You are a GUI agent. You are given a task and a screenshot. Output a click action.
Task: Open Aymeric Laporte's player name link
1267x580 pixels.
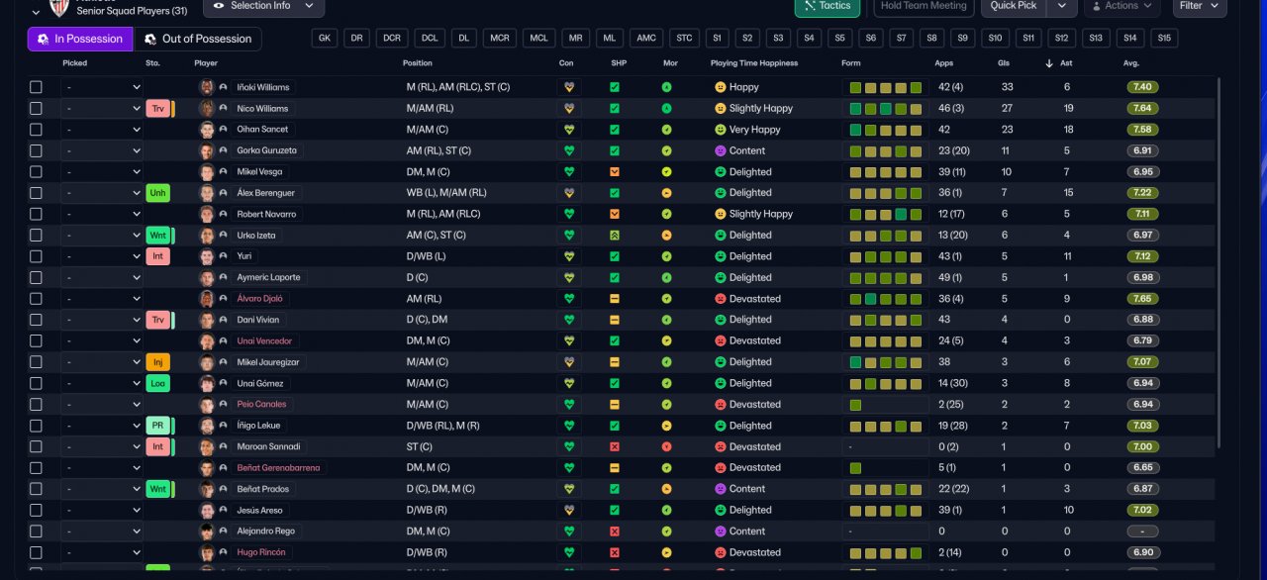(268, 277)
